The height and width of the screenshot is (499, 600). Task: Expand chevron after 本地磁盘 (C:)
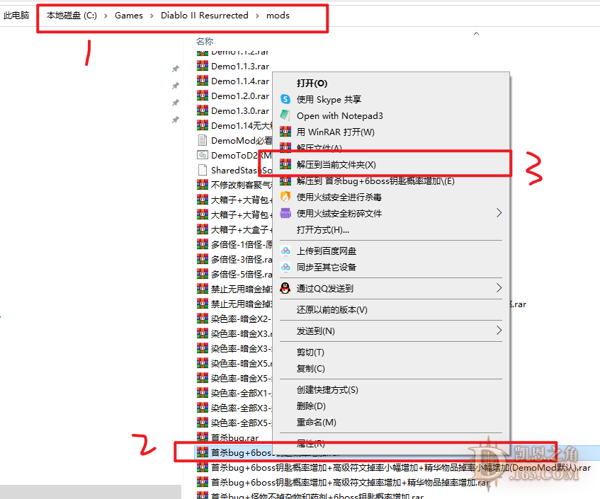(x=106, y=16)
